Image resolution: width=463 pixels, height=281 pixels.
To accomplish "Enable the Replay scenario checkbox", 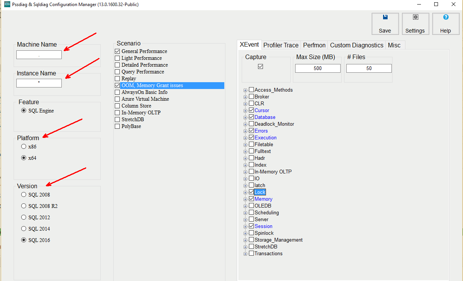I will coord(117,78).
